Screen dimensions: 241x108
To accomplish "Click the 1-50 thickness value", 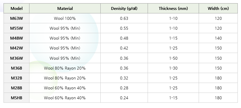I will coord(173,58).
